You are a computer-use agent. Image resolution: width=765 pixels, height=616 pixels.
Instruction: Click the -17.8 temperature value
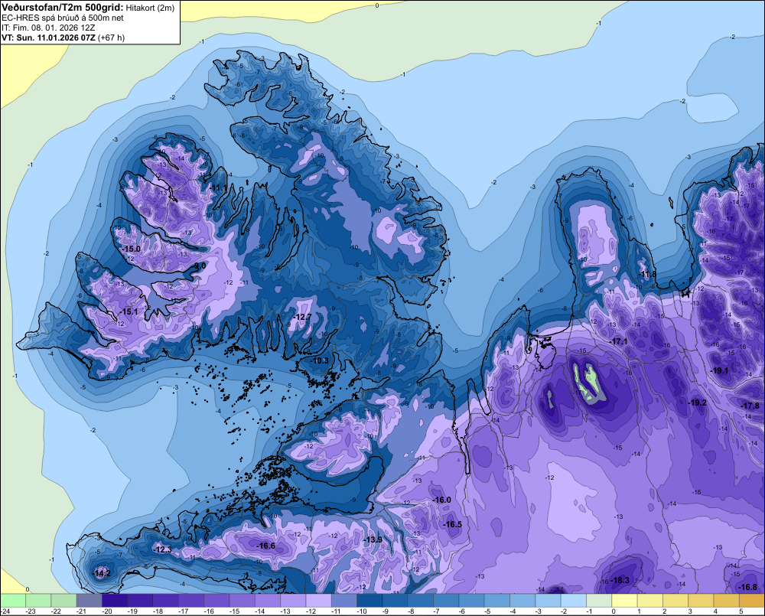pyautogui.click(x=750, y=406)
